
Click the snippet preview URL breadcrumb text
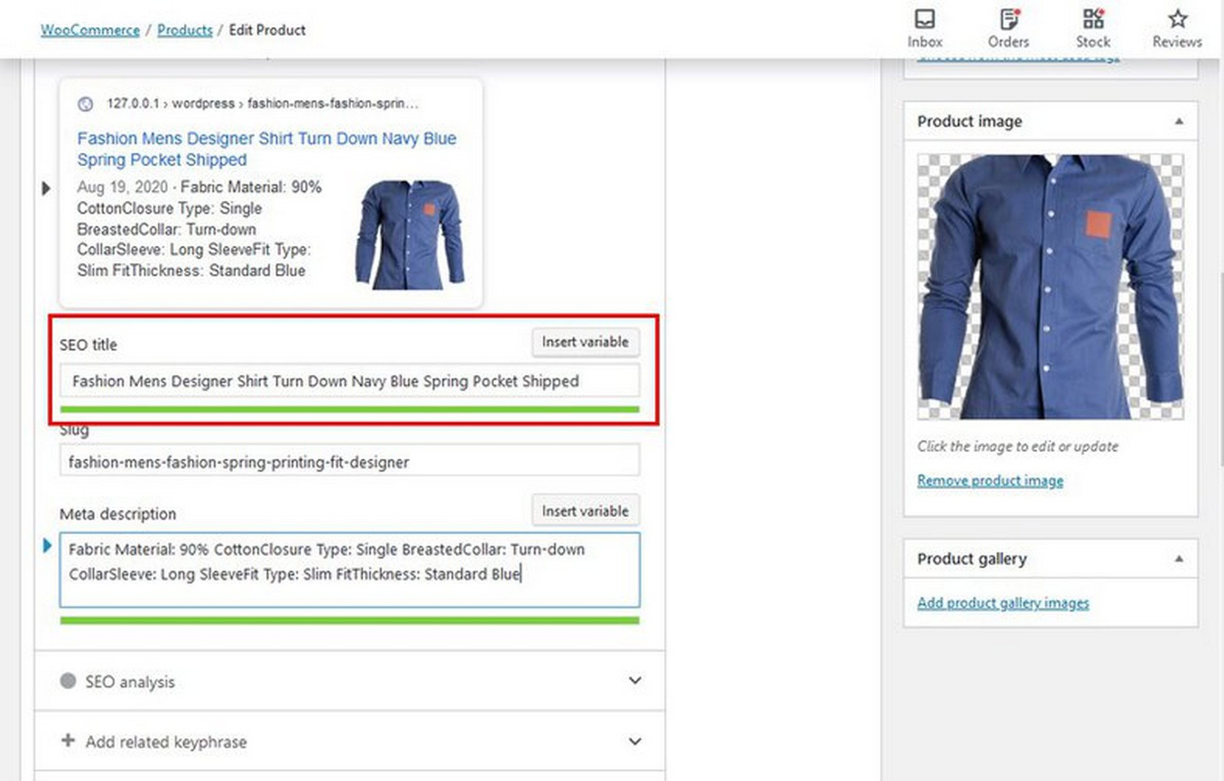pos(262,104)
